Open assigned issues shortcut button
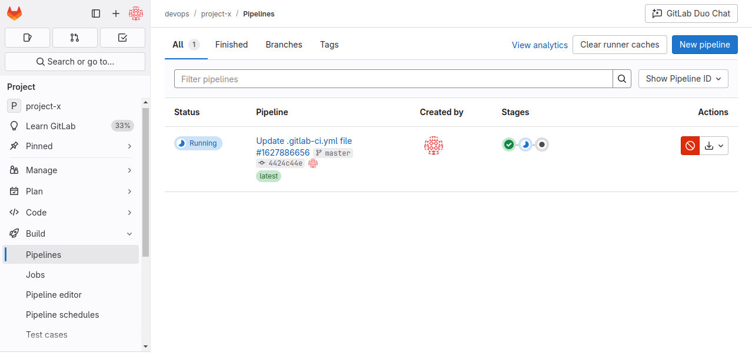The image size is (752, 353). coord(27,38)
